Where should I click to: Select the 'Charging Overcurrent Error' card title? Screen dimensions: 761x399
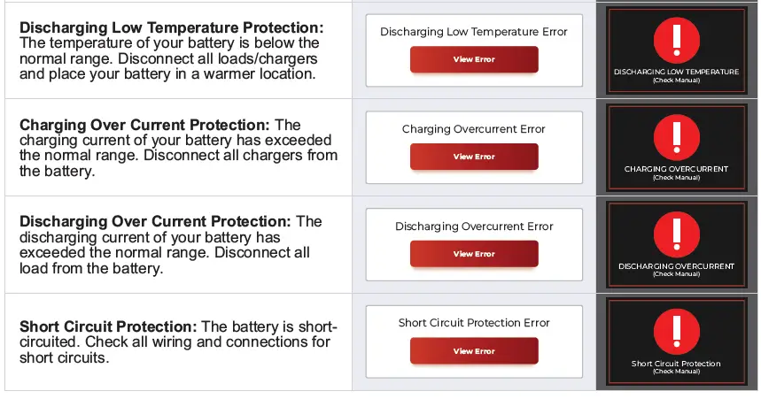[474, 129]
